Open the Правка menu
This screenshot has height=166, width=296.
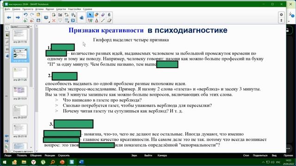tap(16, 9)
